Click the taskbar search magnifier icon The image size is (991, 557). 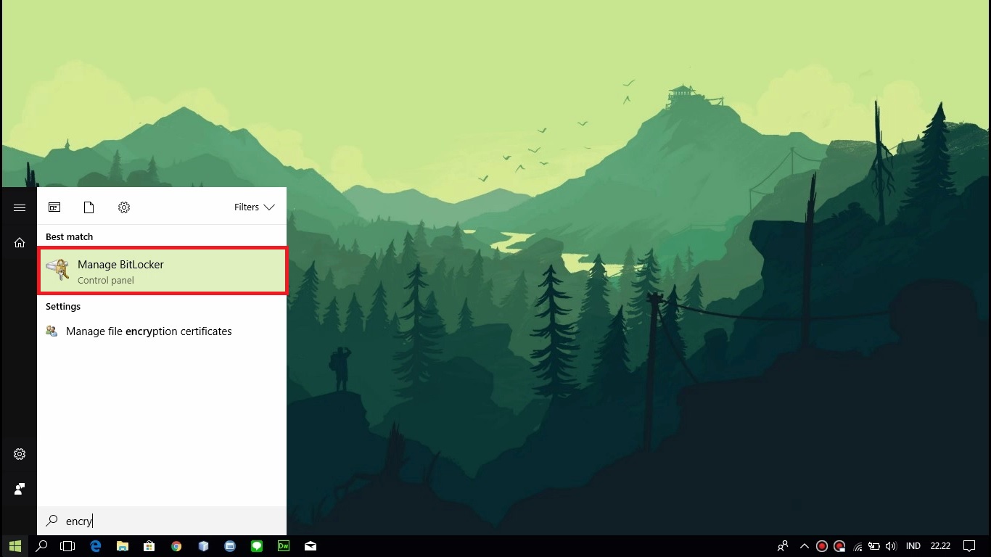[41, 546]
